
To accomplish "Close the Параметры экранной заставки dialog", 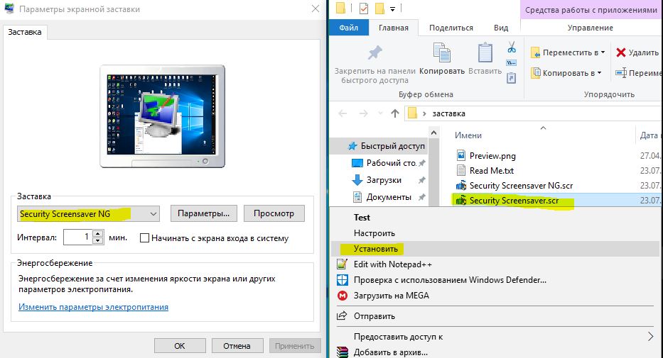I will (x=316, y=9).
